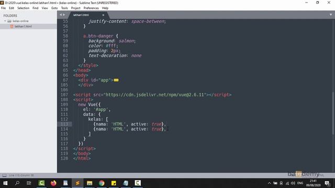The image size is (335, 188).
Task: Click the vue CDN URL in the script tag
Action: [155, 95]
